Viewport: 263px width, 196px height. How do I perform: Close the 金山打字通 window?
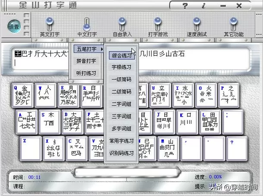[239, 6]
